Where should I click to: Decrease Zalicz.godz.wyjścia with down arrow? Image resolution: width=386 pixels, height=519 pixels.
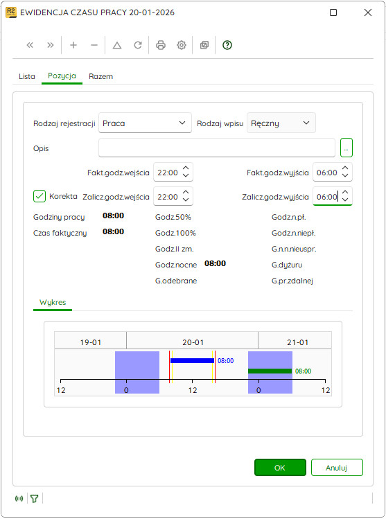345,200
